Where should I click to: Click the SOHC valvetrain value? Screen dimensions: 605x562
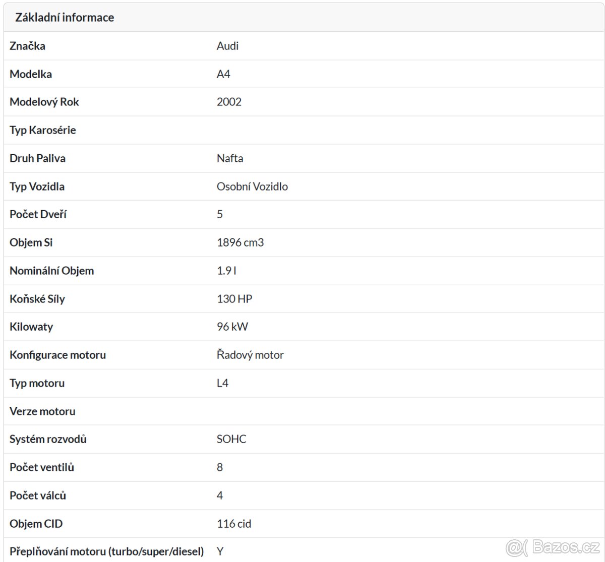coord(231,439)
